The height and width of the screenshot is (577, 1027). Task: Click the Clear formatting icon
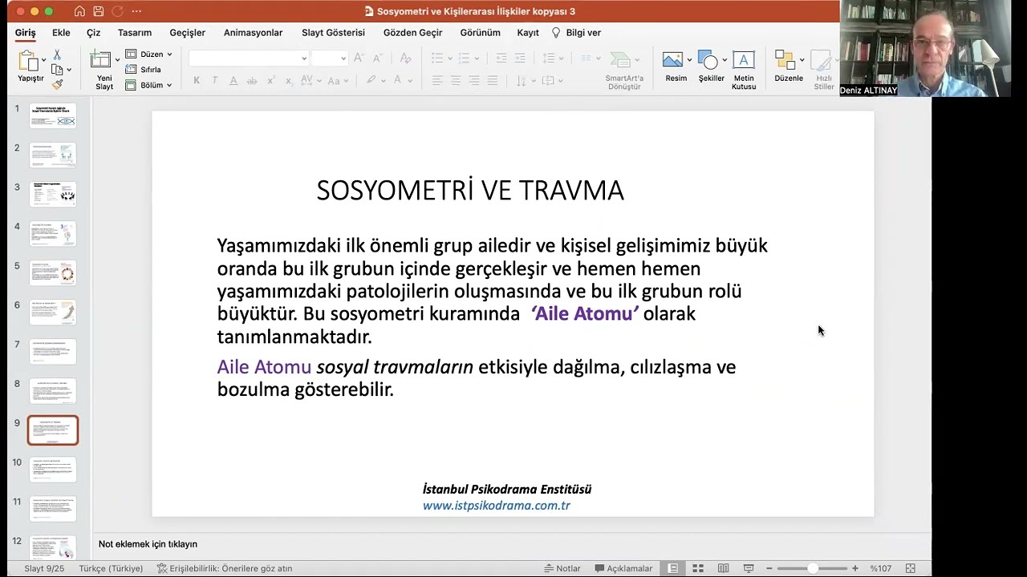tap(405, 58)
